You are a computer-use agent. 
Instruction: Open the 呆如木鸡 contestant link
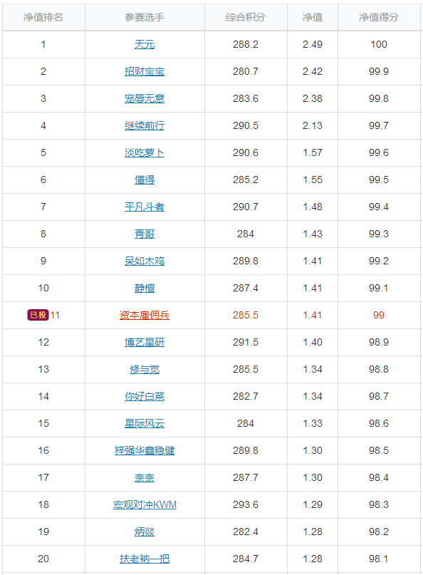145,261
